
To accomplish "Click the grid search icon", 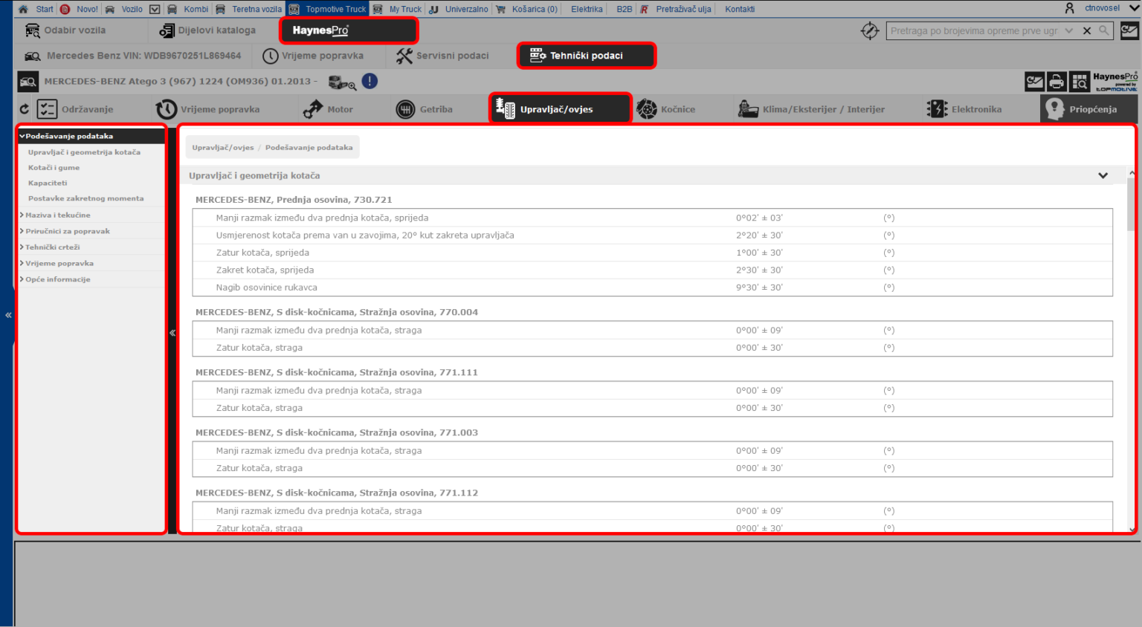I will (1080, 82).
